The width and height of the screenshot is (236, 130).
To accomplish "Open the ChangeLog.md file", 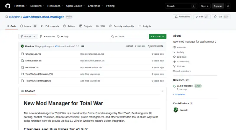I will (x=33, y=54).
